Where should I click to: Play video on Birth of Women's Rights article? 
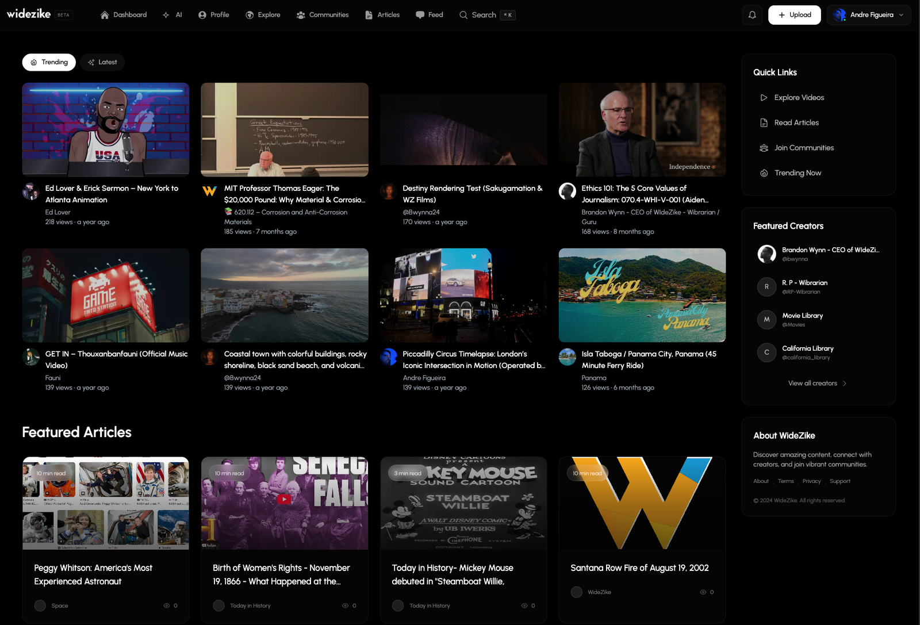click(284, 499)
